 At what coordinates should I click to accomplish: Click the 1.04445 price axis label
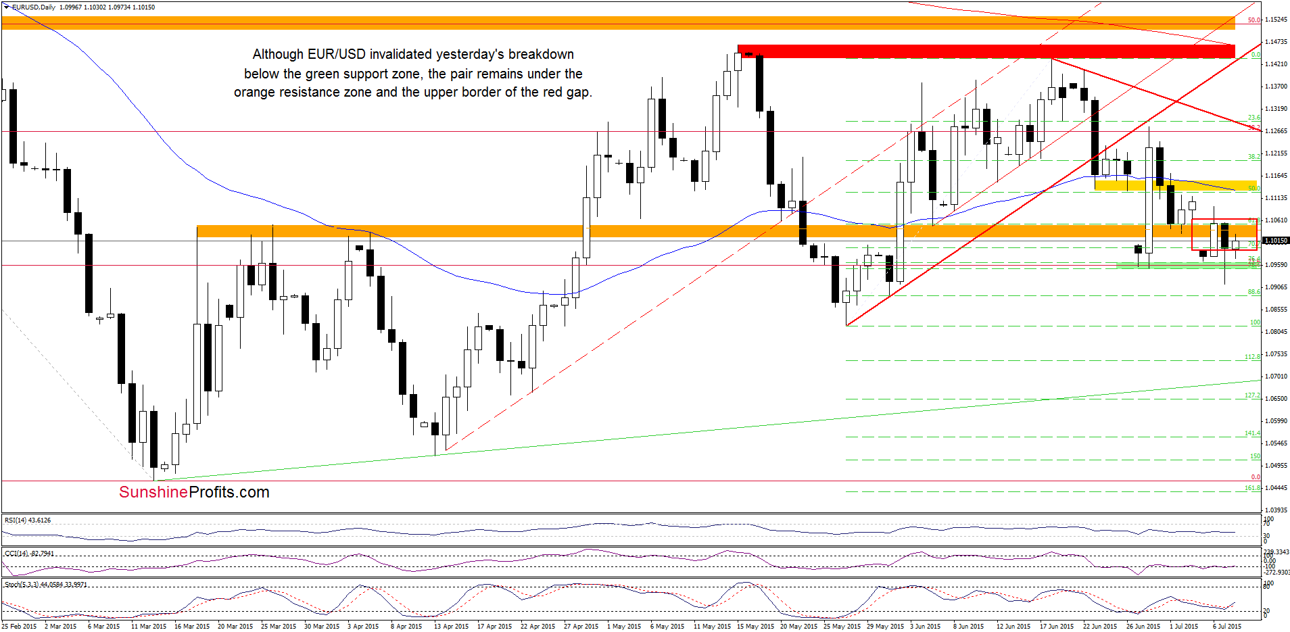pos(1276,488)
